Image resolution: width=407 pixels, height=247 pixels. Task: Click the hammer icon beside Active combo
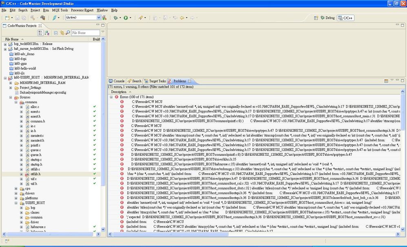(104, 18)
